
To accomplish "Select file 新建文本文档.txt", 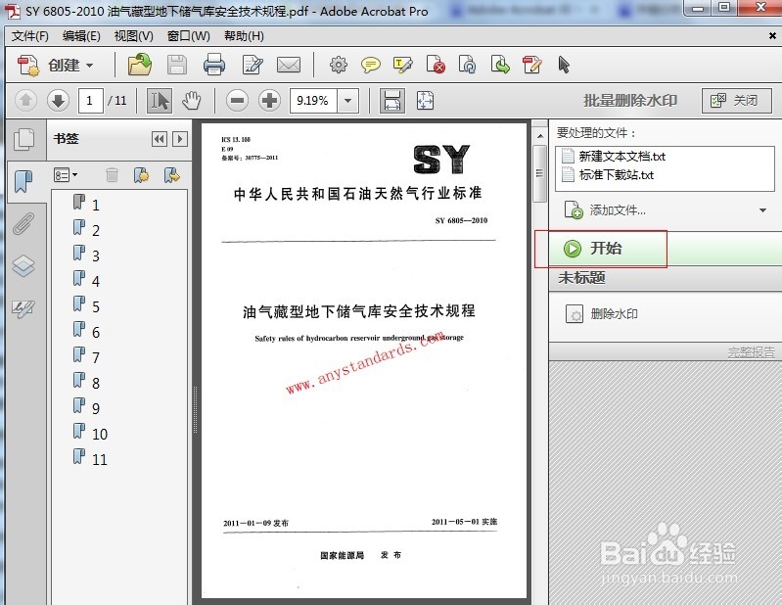I will [614, 156].
